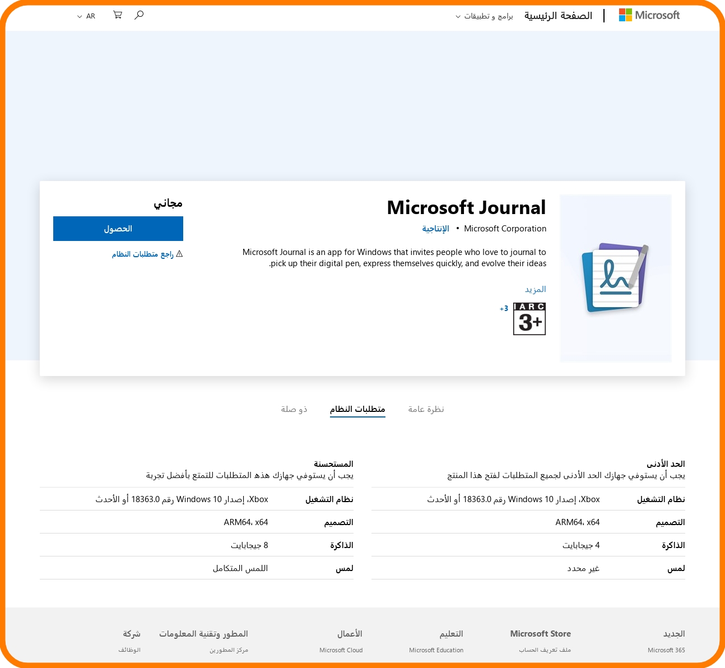Switch to ذو صلة tab
Viewport: 725px width, 668px height.
click(x=294, y=409)
